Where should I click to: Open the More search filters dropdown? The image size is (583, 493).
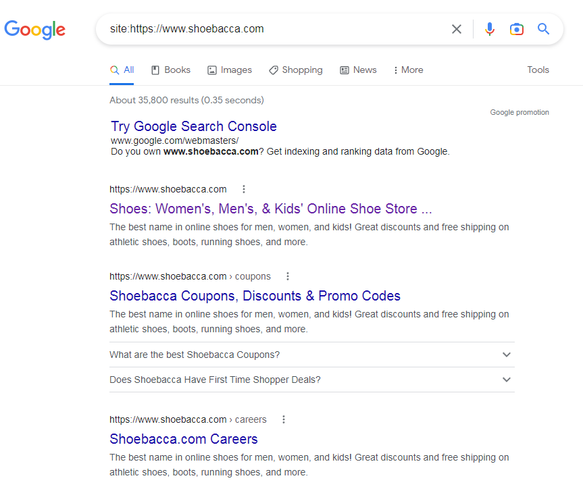tap(408, 70)
